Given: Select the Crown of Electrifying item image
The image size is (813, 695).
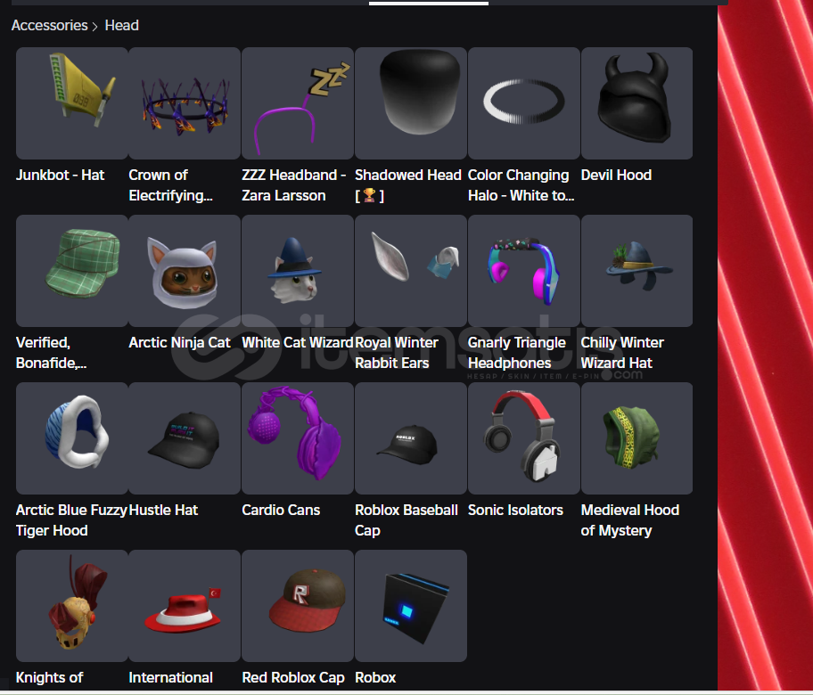Looking at the screenshot, I should [185, 103].
